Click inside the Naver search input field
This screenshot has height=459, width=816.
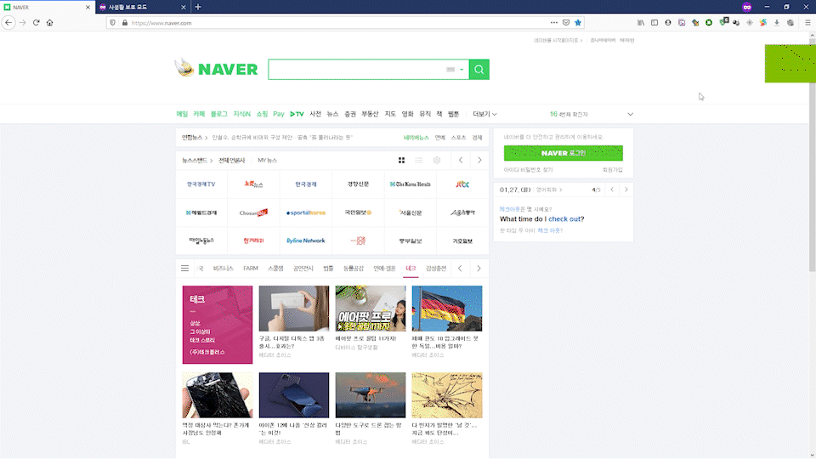(356, 70)
